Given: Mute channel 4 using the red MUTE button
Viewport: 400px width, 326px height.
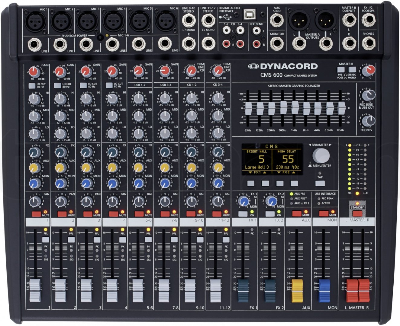Looking at the screenshot, I should (x=114, y=214).
